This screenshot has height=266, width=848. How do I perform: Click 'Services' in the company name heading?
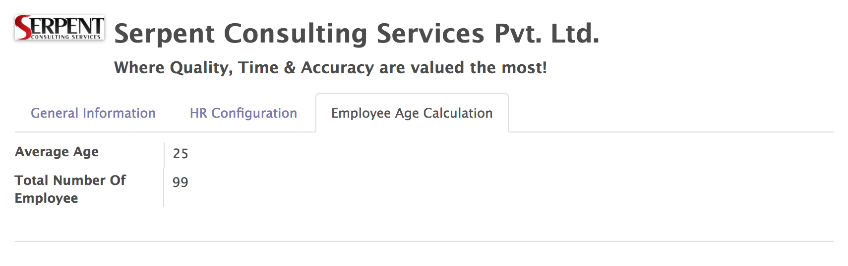click(430, 34)
